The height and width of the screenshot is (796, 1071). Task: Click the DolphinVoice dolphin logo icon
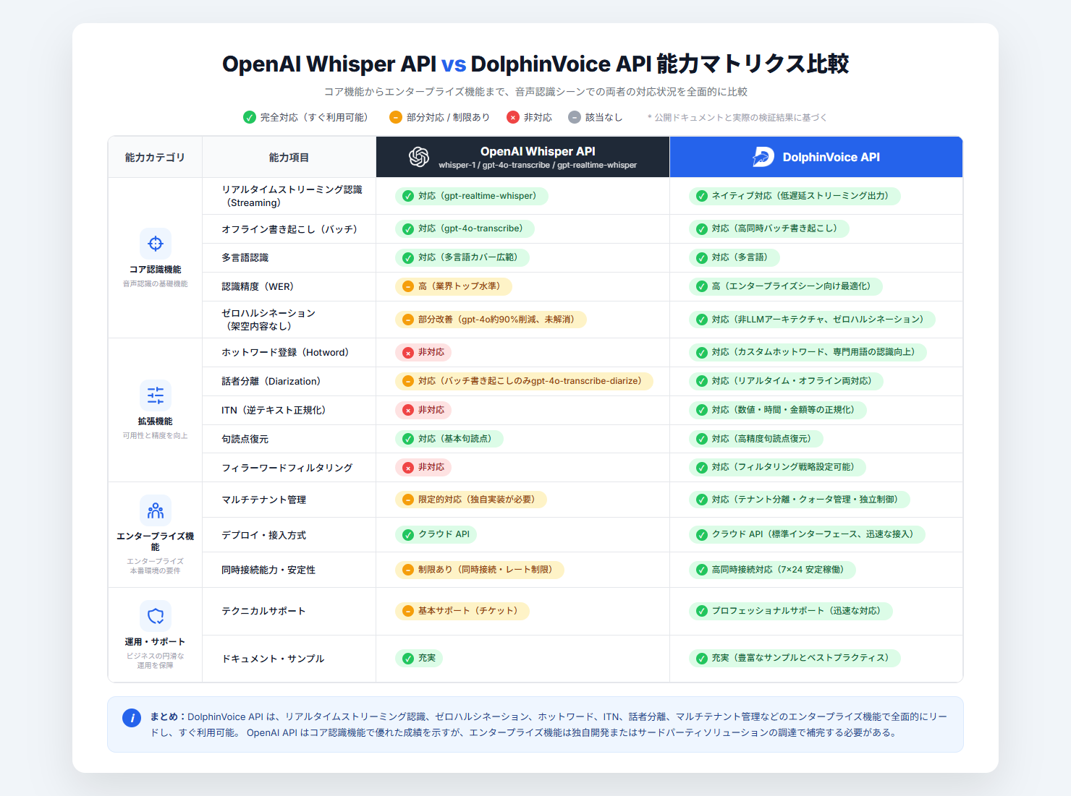[763, 157]
